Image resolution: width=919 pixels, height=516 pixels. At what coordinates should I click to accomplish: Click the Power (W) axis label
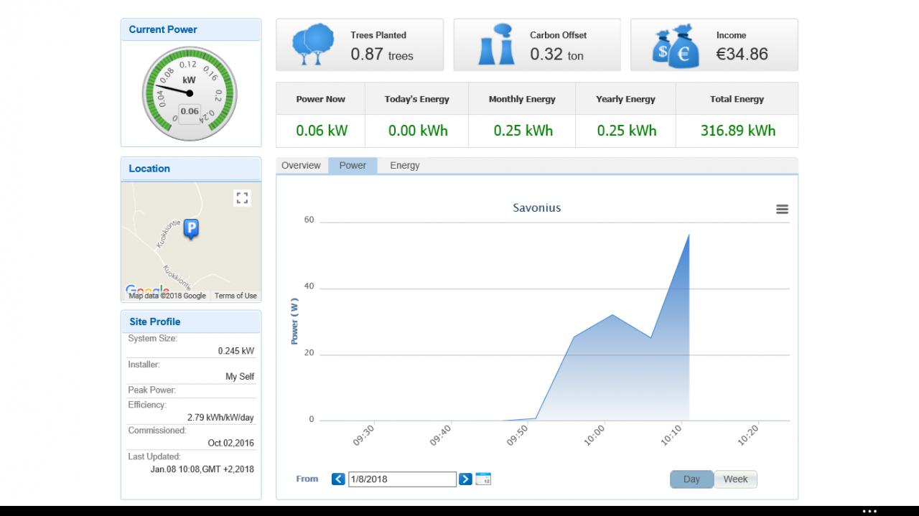coord(295,322)
